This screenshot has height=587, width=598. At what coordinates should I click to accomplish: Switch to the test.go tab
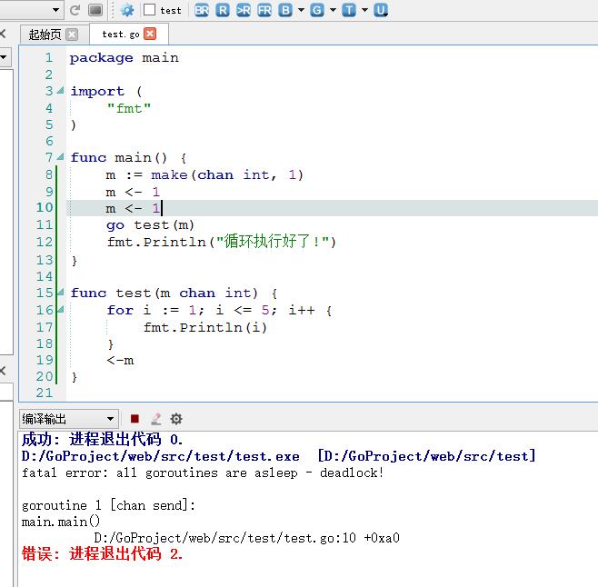click(121, 35)
